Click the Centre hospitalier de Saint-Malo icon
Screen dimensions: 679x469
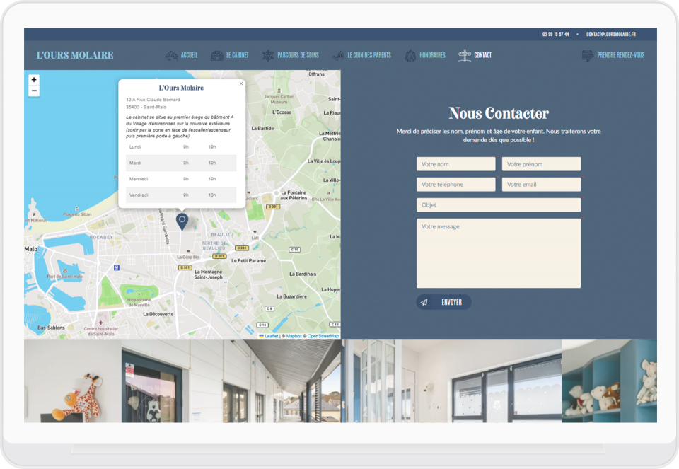tap(101, 323)
